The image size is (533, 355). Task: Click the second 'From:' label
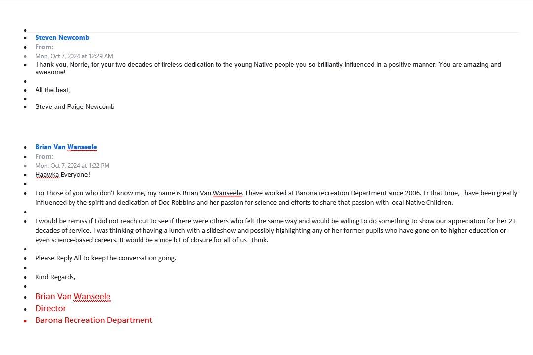point(44,157)
